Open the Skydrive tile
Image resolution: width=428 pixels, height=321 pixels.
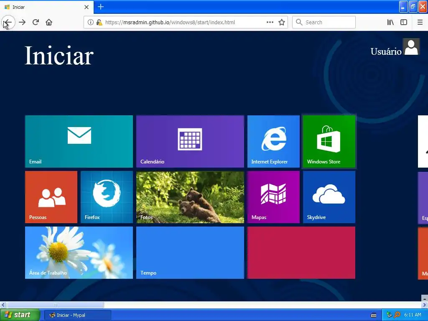(x=329, y=197)
